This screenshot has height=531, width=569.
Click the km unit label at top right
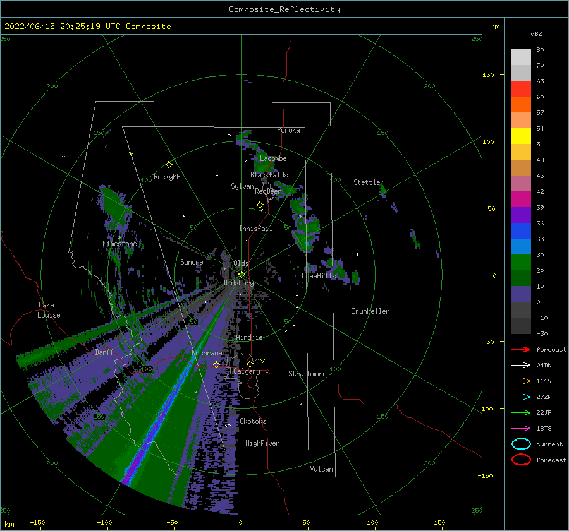click(494, 27)
